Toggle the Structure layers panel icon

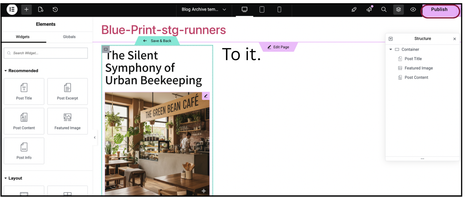click(398, 10)
